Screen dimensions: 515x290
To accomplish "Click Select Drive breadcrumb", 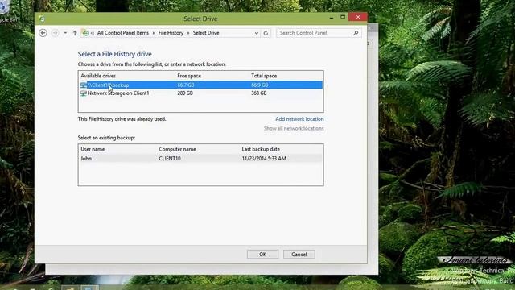I will point(206,33).
